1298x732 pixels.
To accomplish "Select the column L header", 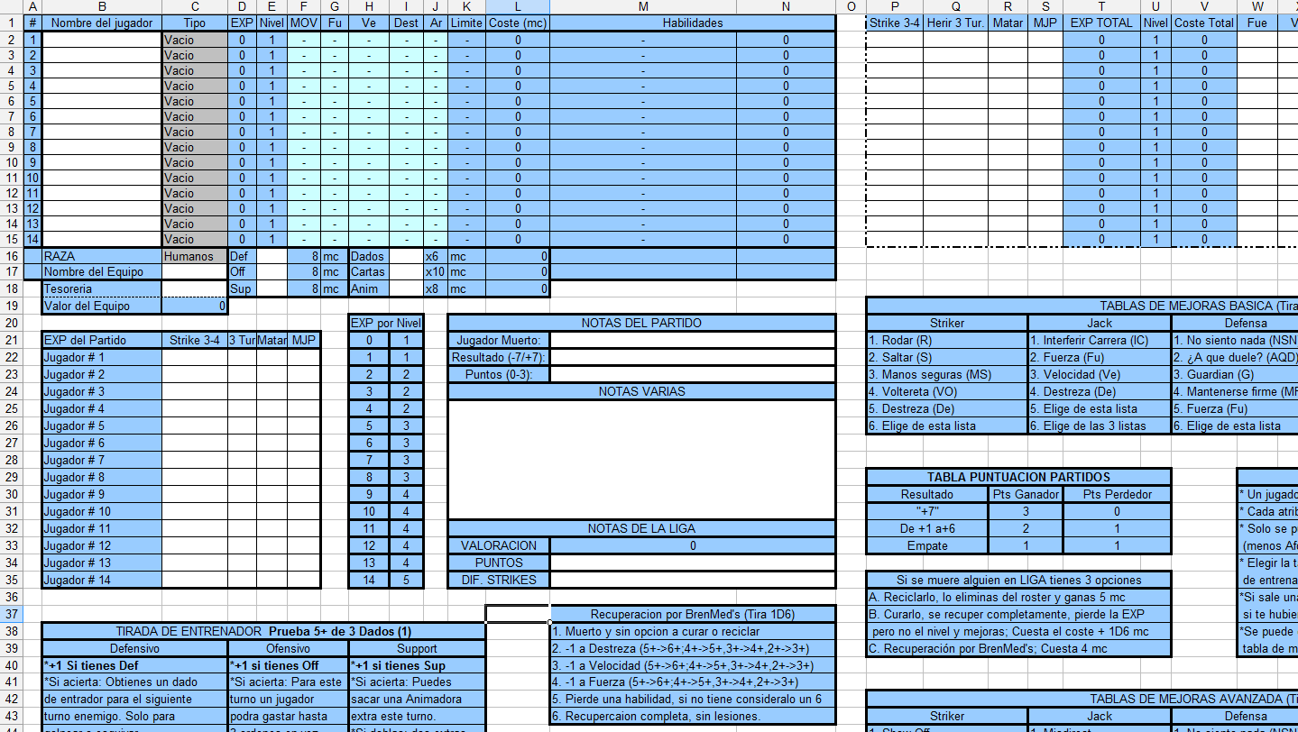I will point(517,7).
